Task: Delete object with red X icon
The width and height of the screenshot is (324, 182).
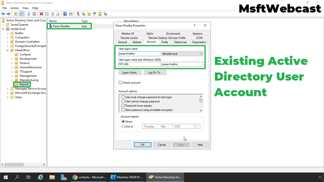Action: (x=41, y=14)
